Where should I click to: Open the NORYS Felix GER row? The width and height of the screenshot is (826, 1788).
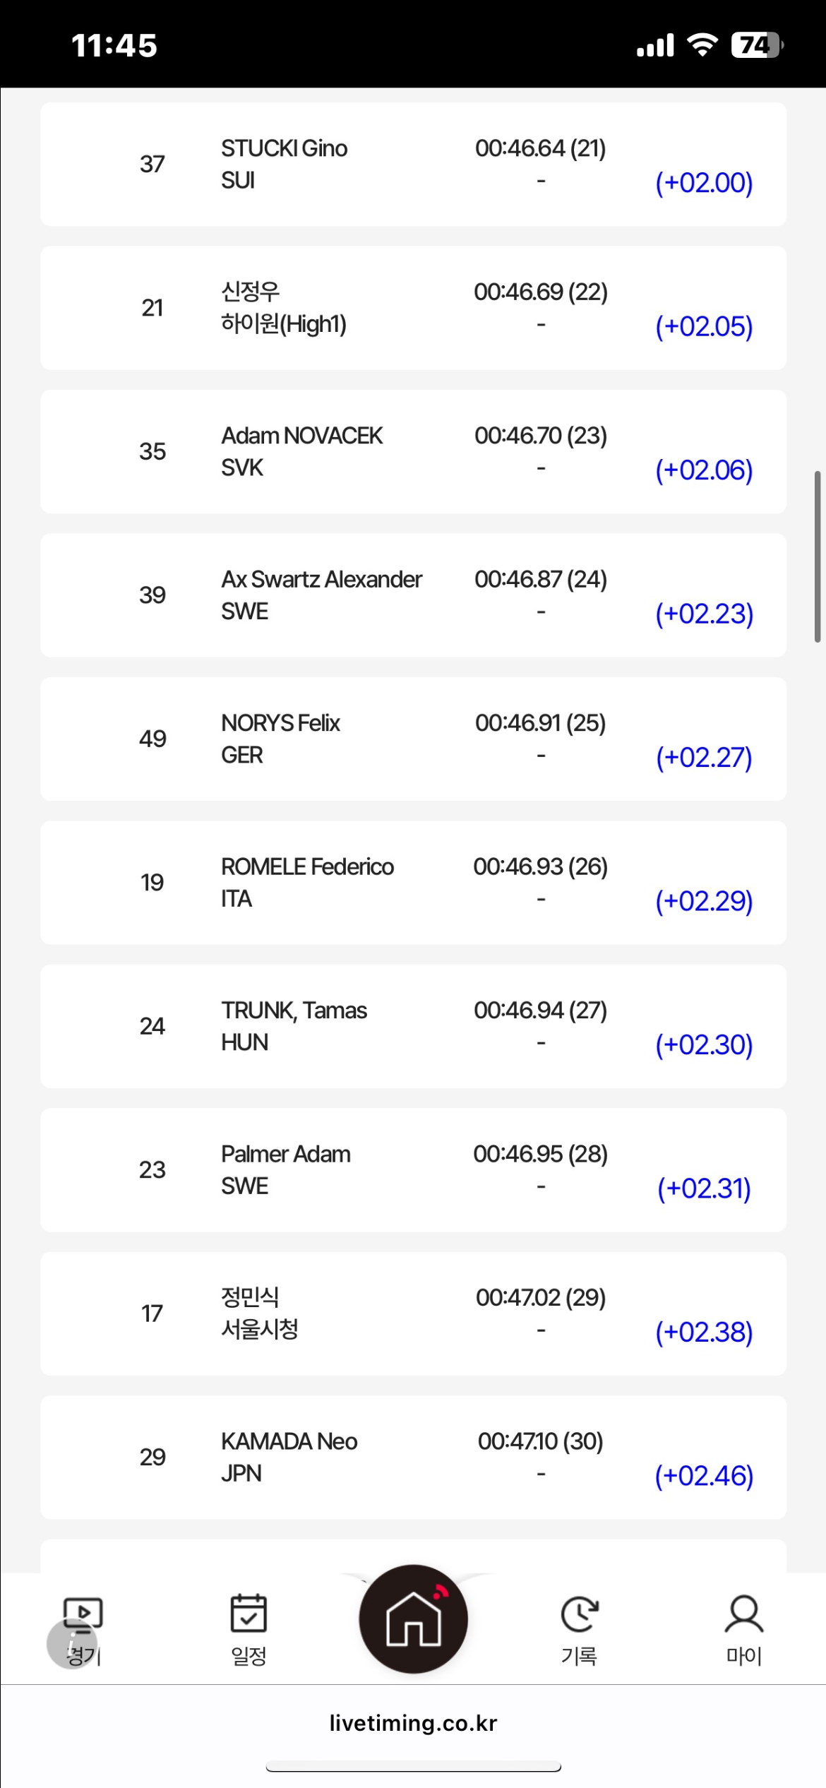point(413,739)
